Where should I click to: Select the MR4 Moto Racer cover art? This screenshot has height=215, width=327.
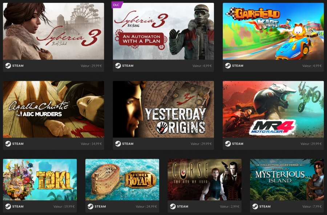click(273, 109)
